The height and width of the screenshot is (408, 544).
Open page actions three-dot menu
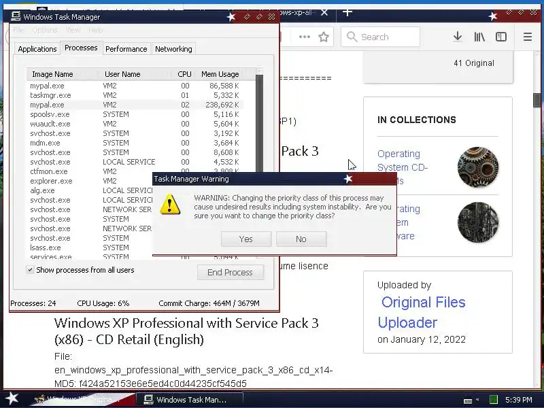point(304,37)
